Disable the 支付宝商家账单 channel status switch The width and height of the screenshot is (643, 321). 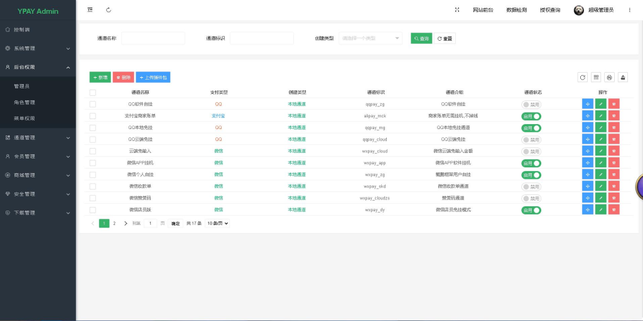pos(531,116)
